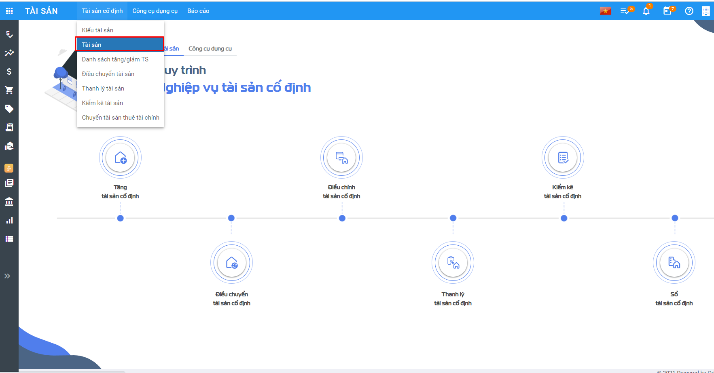The width and height of the screenshot is (714, 373).
Task: Click the timeline dot under Điều chỉnh
Action: point(342,218)
